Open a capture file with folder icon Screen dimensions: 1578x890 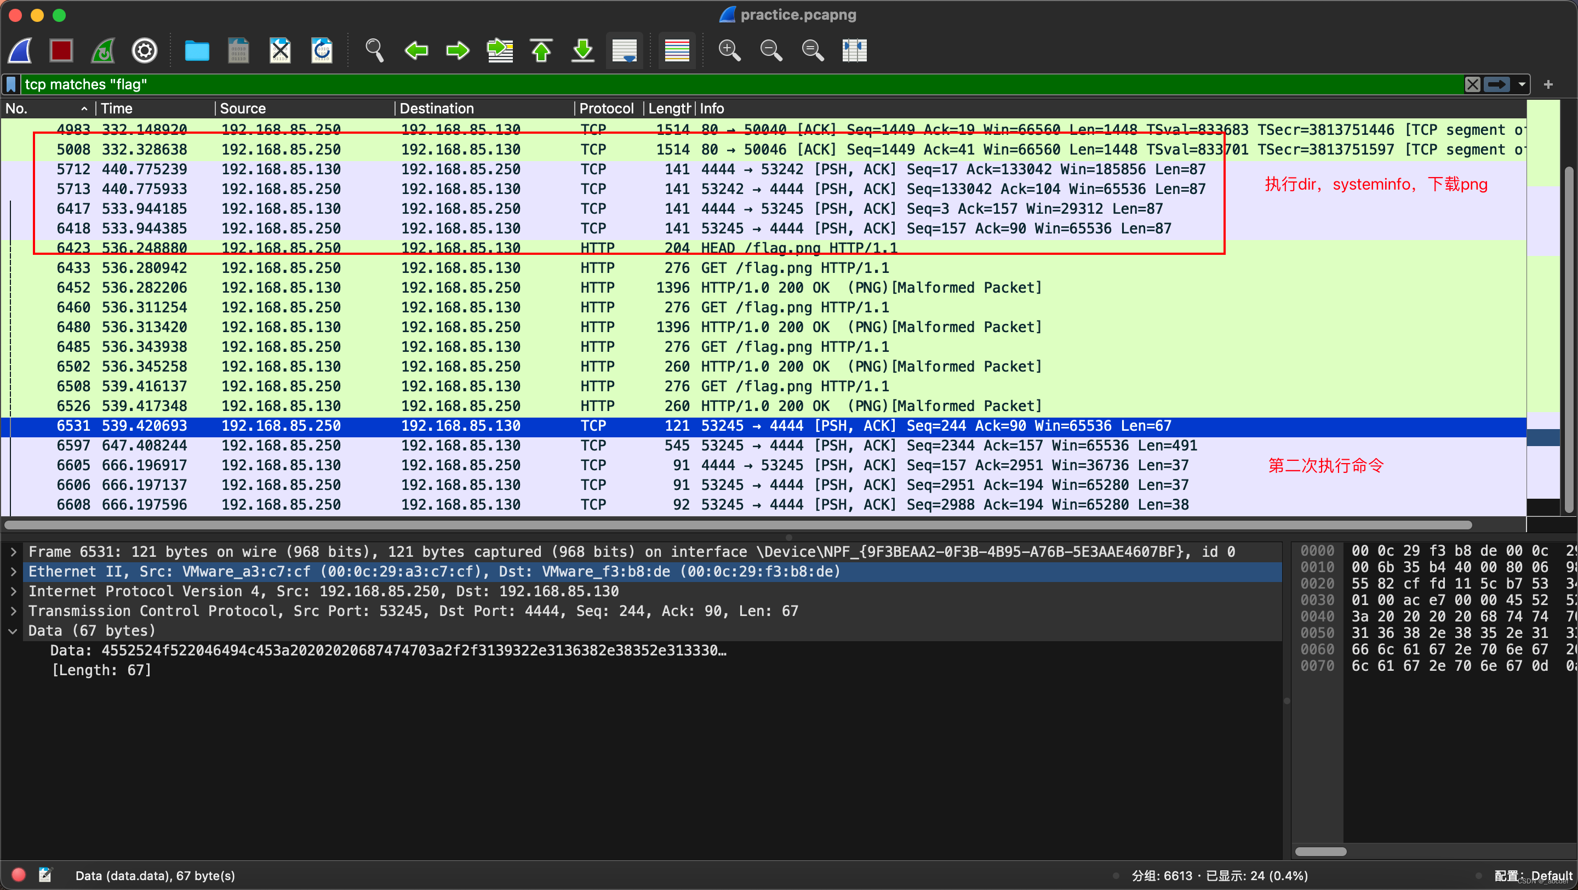pos(197,50)
